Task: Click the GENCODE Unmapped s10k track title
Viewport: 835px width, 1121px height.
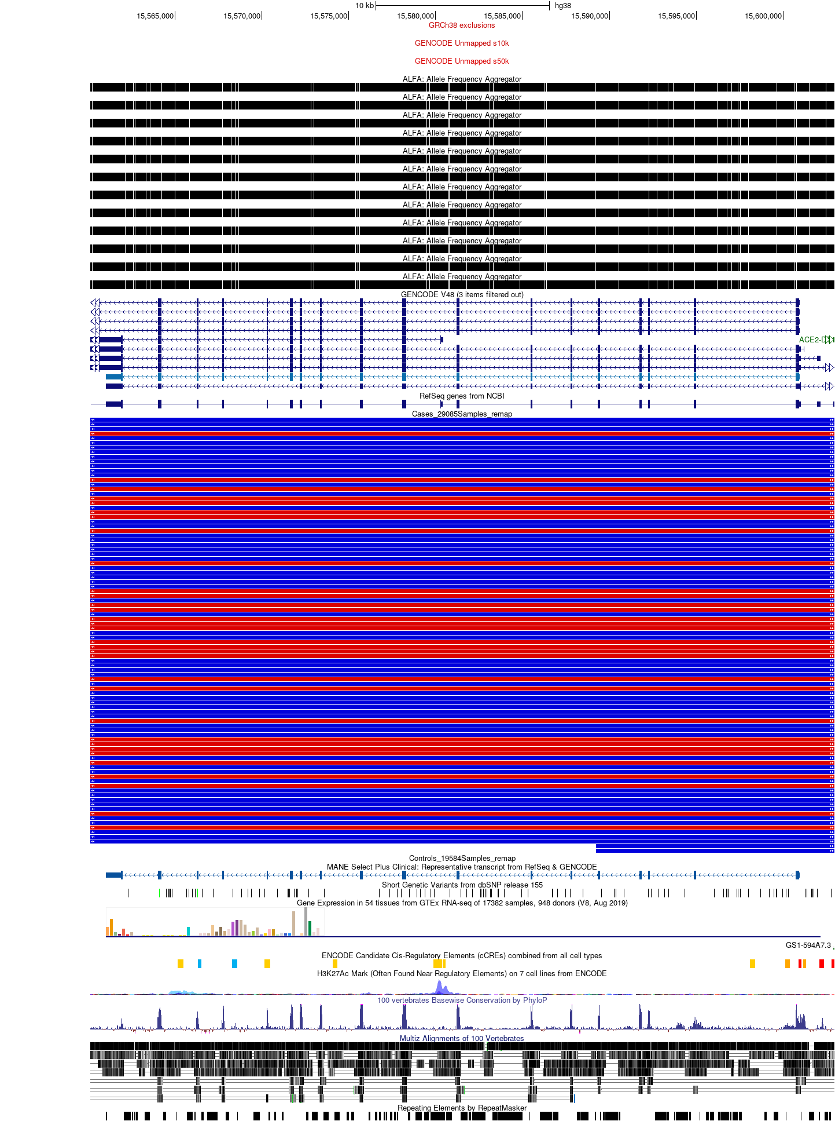Action: (x=461, y=43)
